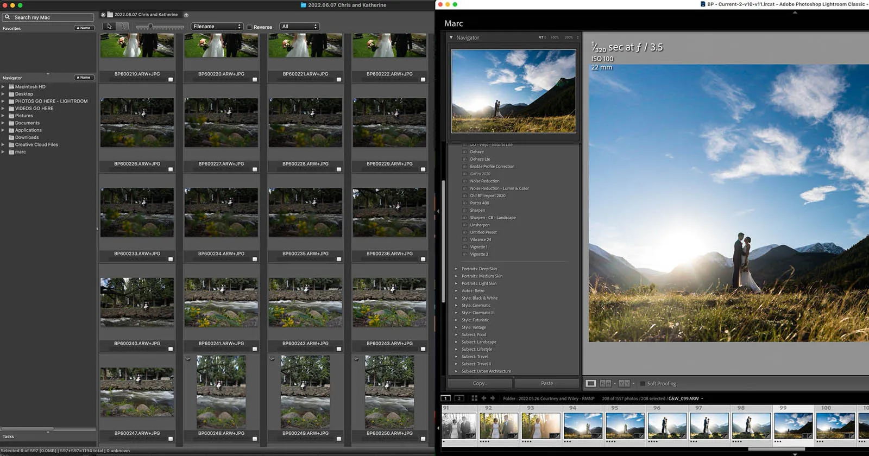
Task: Click the Name sort button in Navigator
Action: tap(84, 78)
